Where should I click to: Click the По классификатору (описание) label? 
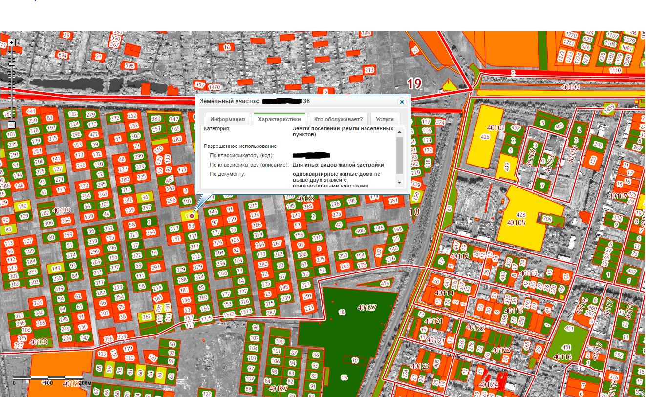click(249, 165)
